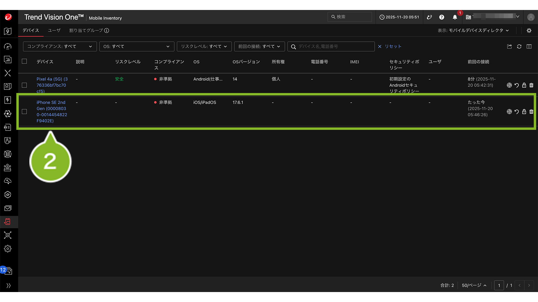Image resolution: width=538 pixels, height=302 pixels.
Task: Click lock icon for Pixel 4a row
Action: tap(524, 85)
